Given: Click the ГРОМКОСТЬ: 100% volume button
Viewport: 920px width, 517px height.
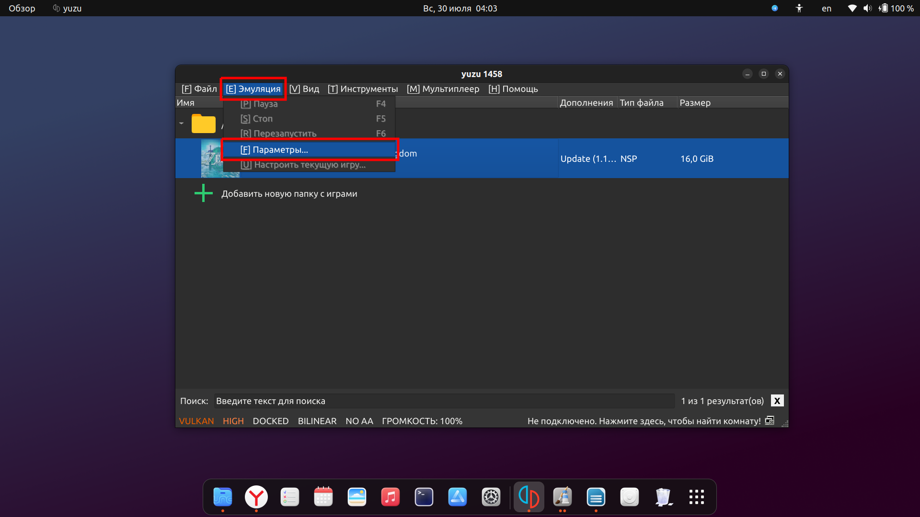Looking at the screenshot, I should pyautogui.click(x=422, y=421).
